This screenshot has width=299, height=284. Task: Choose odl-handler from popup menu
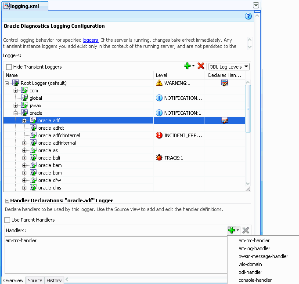point(250,272)
